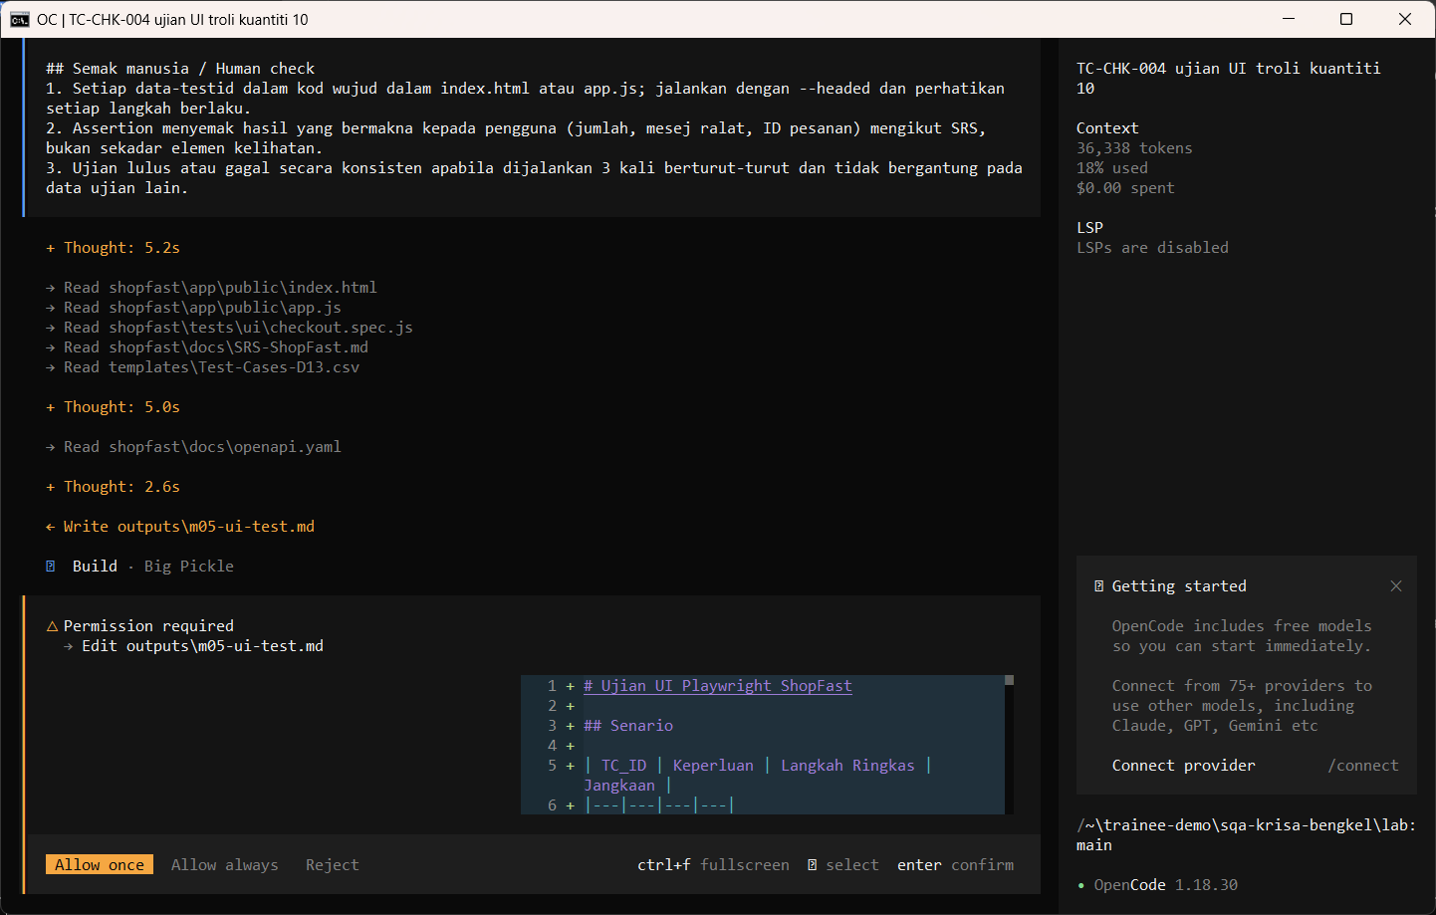Click the Permission required warning triangle
This screenshot has width=1436, height=915.
tap(52, 626)
